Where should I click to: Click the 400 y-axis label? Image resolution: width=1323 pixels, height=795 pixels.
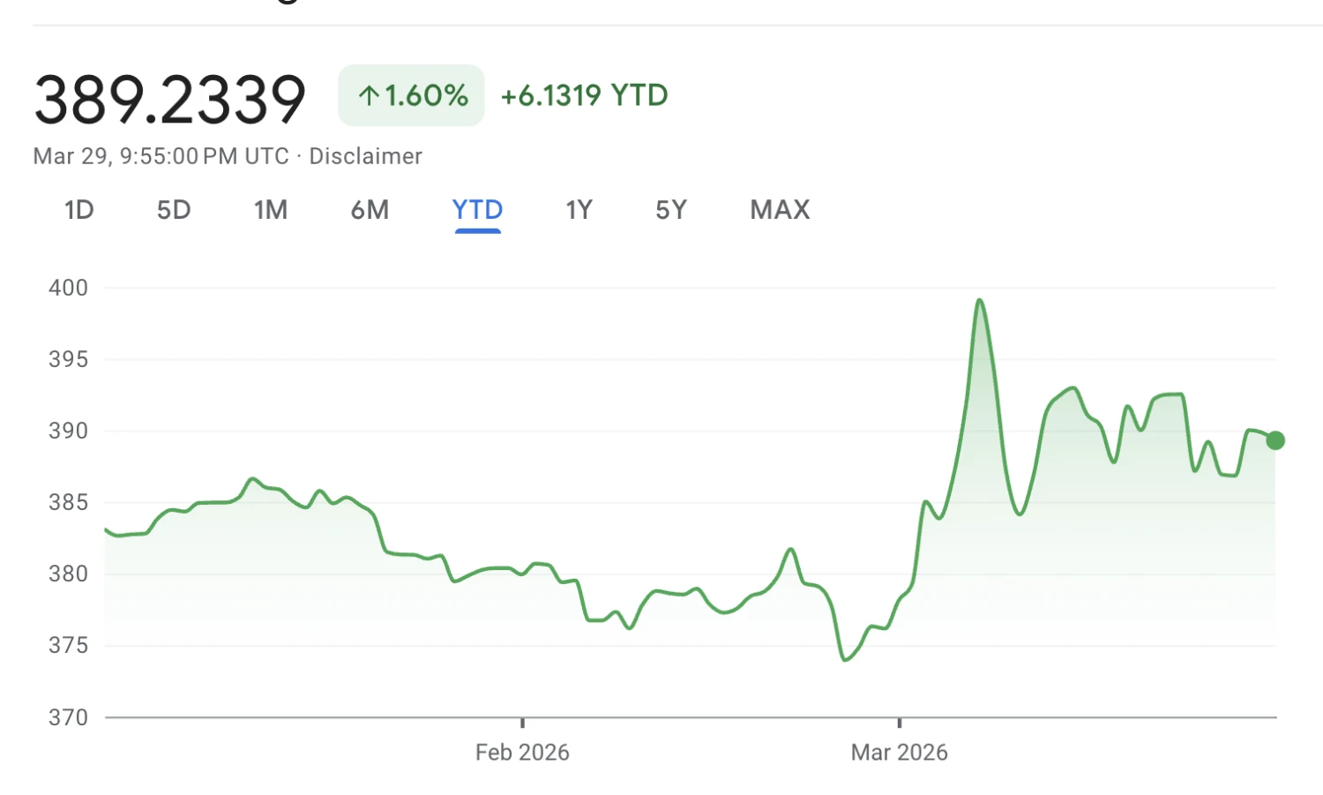coord(68,288)
